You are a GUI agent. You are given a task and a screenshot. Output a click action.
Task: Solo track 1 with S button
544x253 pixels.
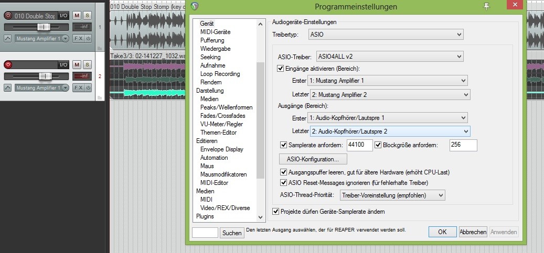[88, 15]
